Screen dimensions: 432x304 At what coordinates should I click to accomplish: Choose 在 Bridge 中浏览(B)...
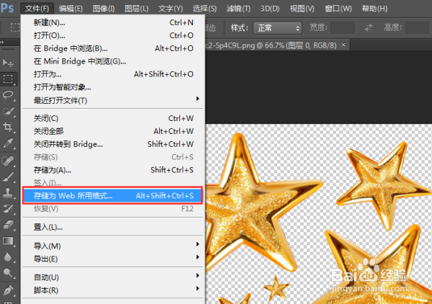[113, 48]
